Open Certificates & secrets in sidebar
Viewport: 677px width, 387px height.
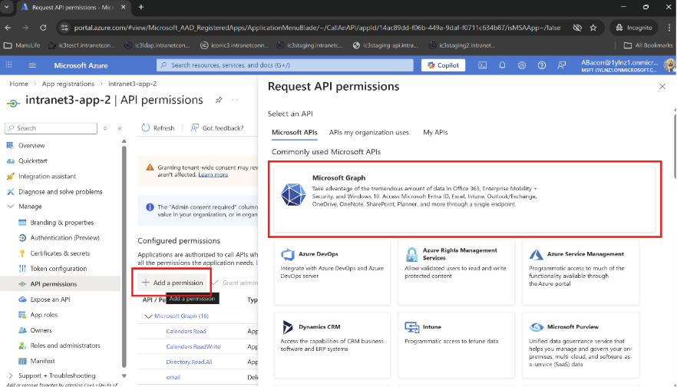click(60, 253)
